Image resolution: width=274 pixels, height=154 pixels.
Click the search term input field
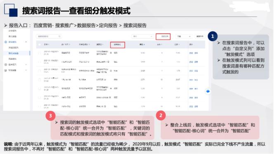[49, 36]
